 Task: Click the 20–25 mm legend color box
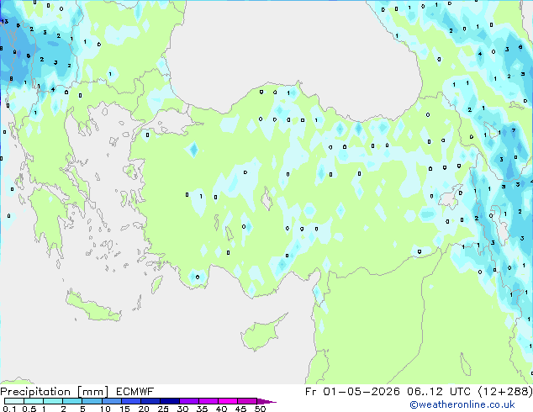(150, 401)
